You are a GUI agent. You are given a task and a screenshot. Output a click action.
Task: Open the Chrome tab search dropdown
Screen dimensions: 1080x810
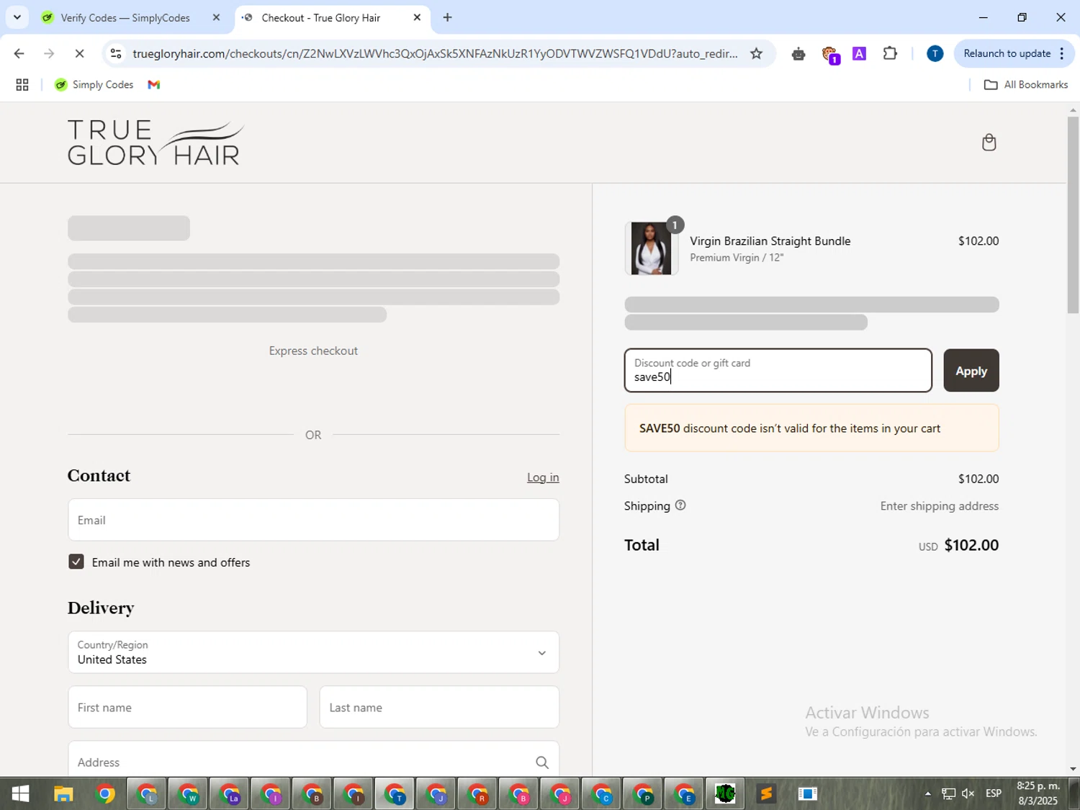[x=17, y=17]
